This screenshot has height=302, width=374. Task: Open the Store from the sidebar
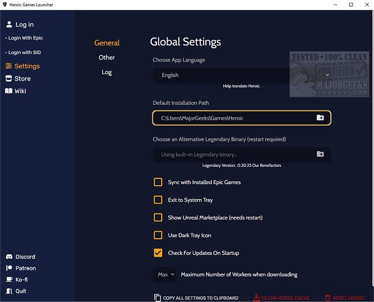(22, 79)
